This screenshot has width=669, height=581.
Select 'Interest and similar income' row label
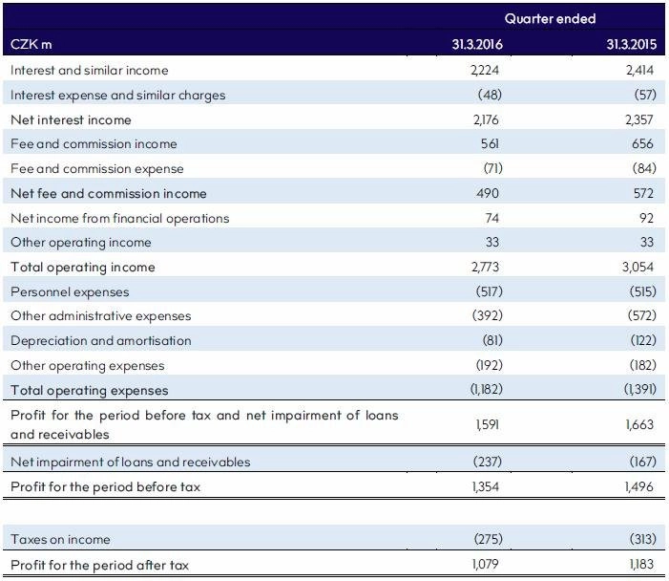coord(90,70)
